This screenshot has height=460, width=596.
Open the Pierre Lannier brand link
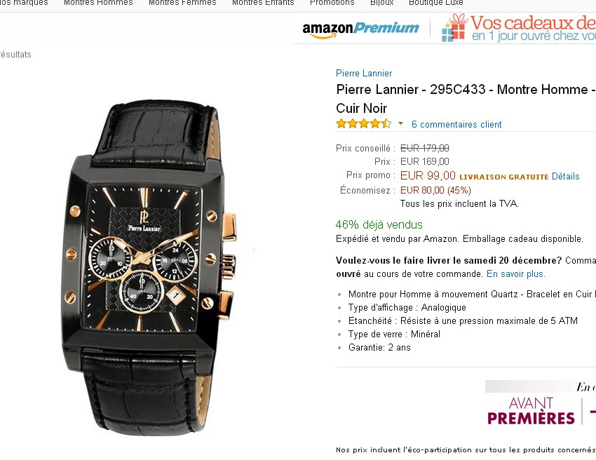(x=364, y=73)
